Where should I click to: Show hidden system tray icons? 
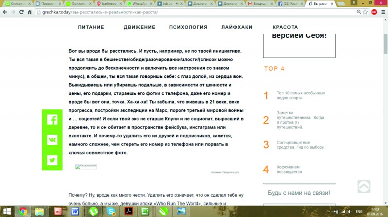click(x=329, y=212)
